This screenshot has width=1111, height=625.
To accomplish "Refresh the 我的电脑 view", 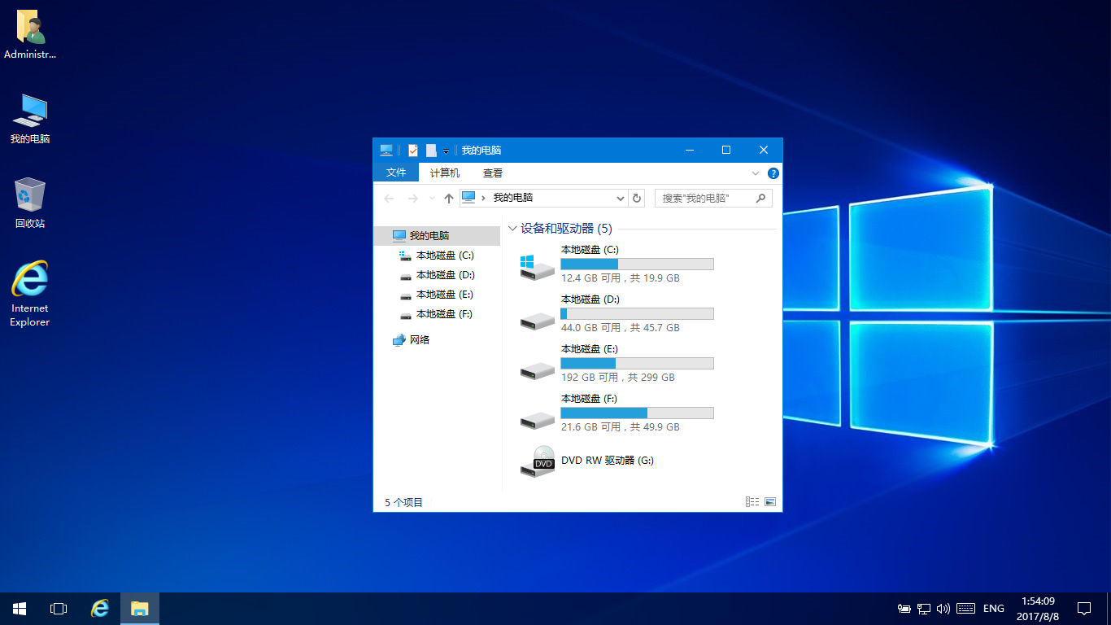I will [637, 198].
